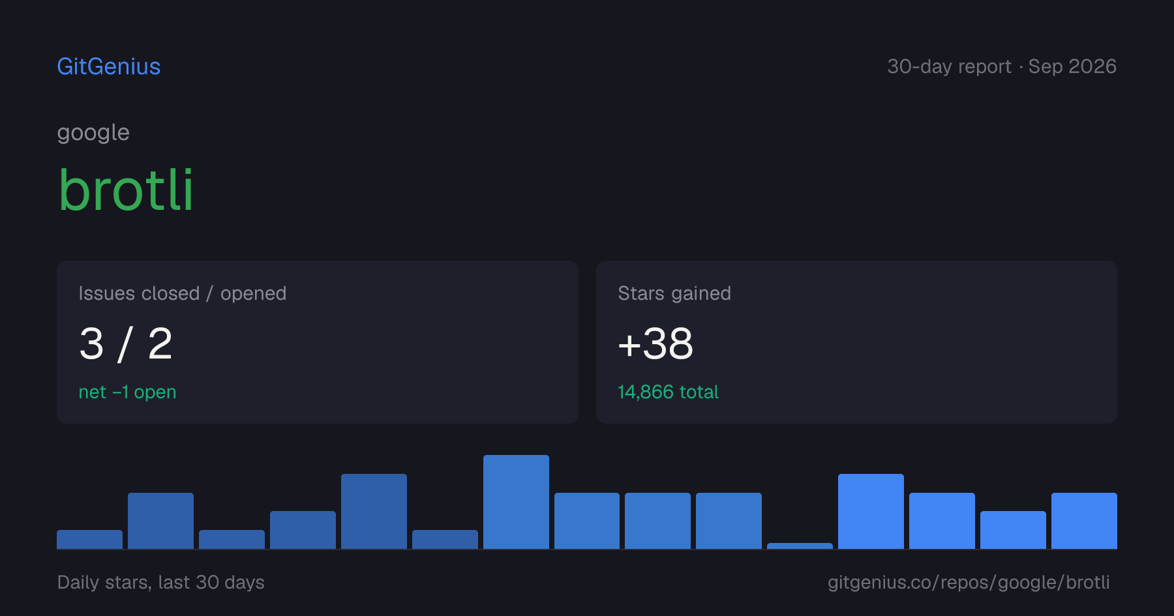
Task: Click the bar right after the tallest bar
Action: pos(587,521)
